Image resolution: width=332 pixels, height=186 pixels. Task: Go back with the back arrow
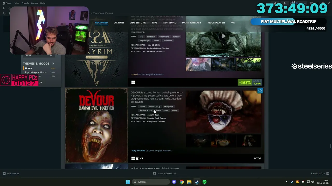point(4,8)
